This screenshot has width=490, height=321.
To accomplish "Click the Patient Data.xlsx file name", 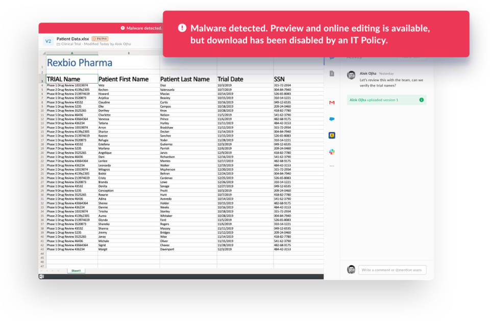I will (x=73, y=39).
